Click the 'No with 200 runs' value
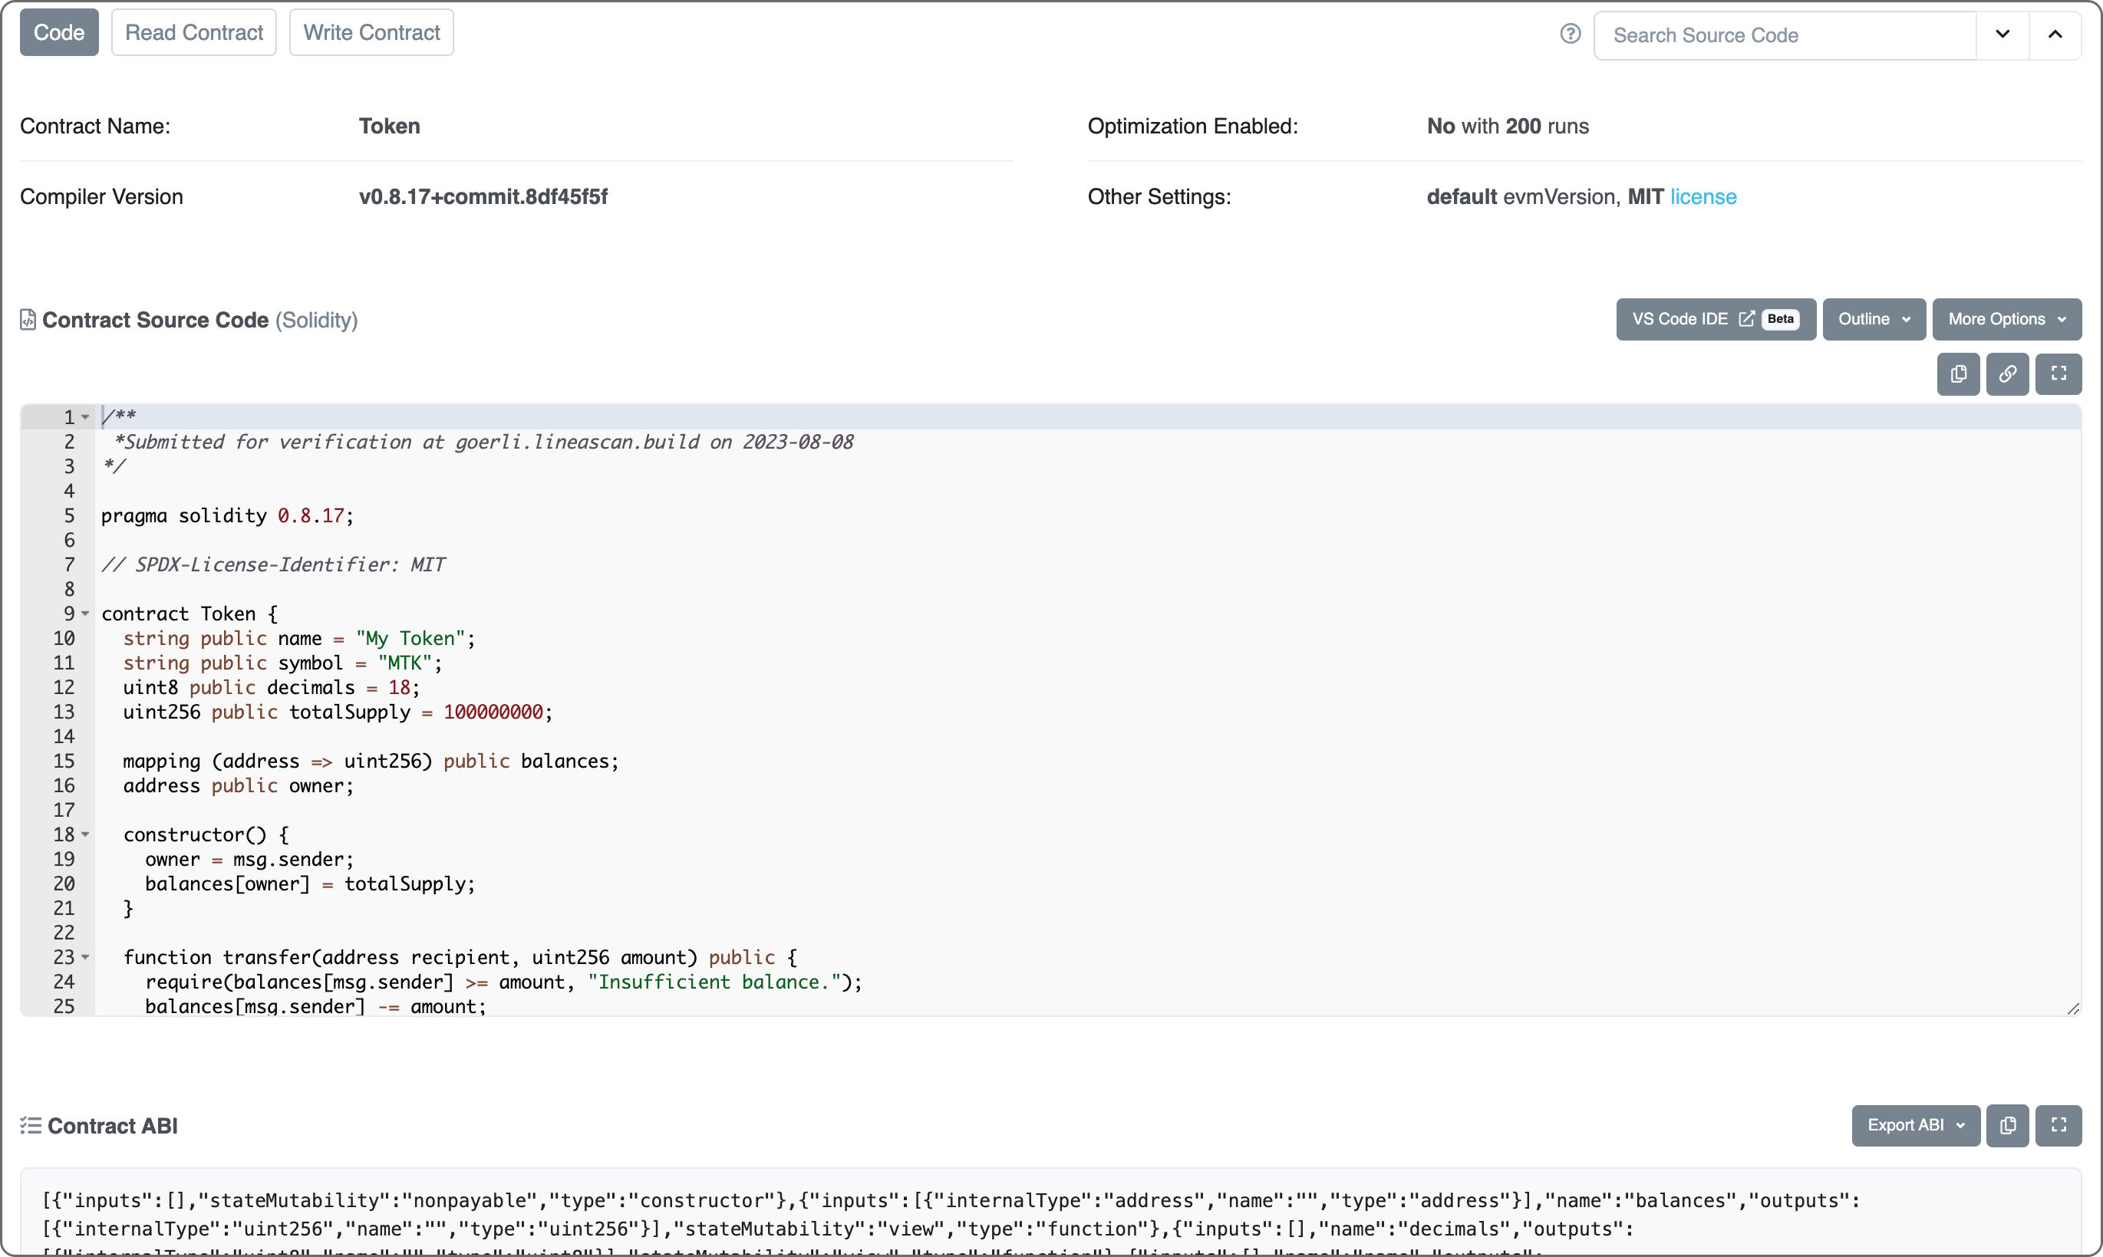 pyautogui.click(x=1508, y=127)
